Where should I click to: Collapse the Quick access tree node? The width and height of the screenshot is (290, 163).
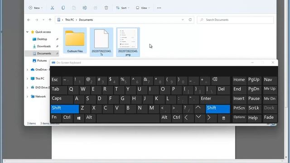[27, 32]
